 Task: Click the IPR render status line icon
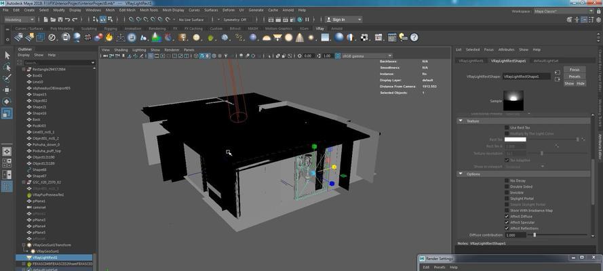[x=286, y=19]
